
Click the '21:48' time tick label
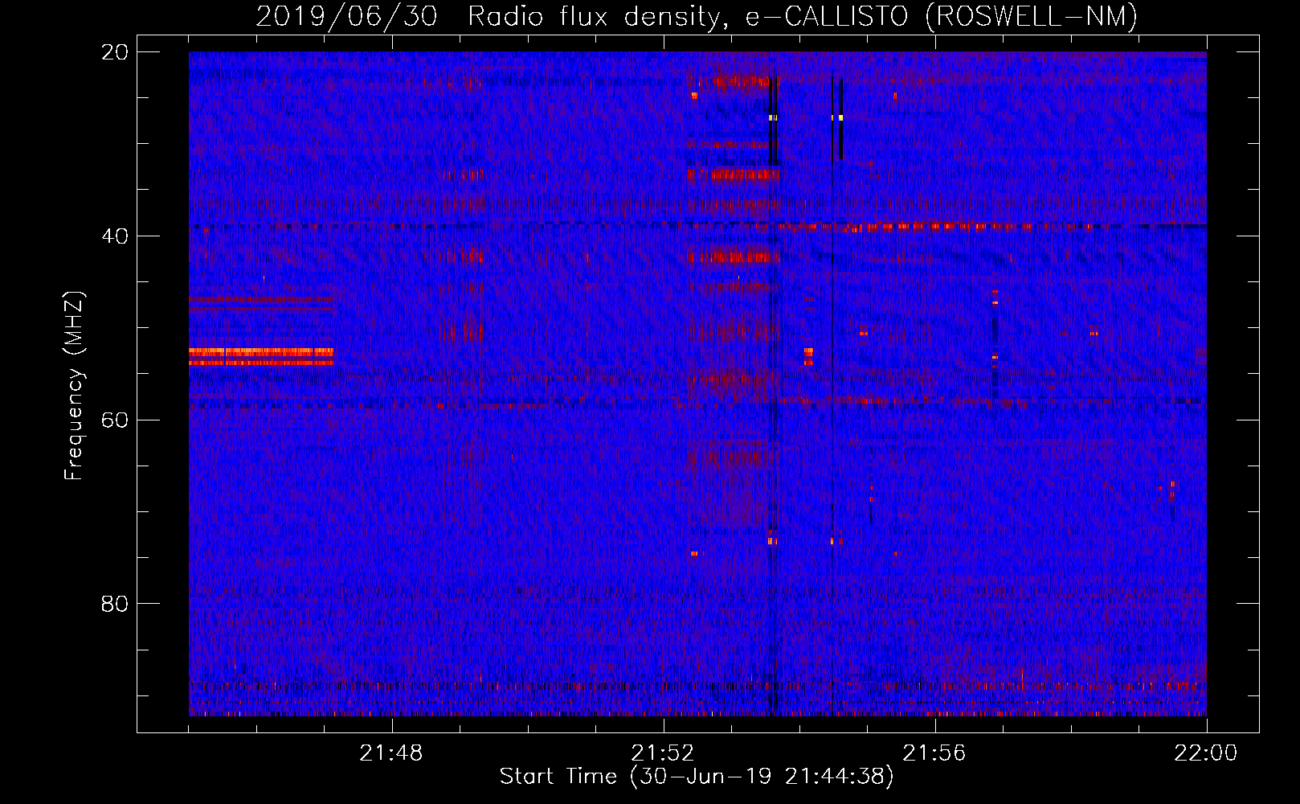391,753
